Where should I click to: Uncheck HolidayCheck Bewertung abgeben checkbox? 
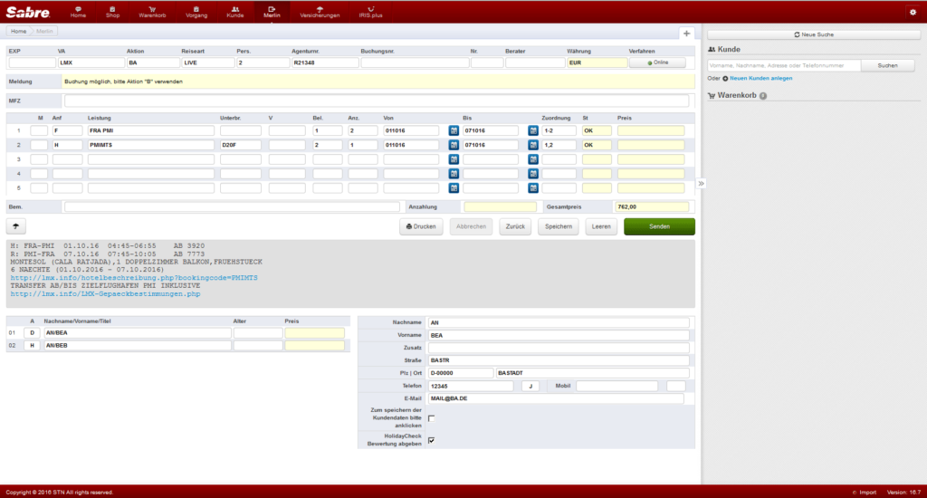432,440
